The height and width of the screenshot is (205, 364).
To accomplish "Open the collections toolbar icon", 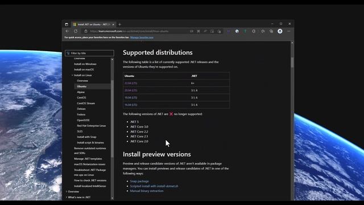I will point(271,31).
